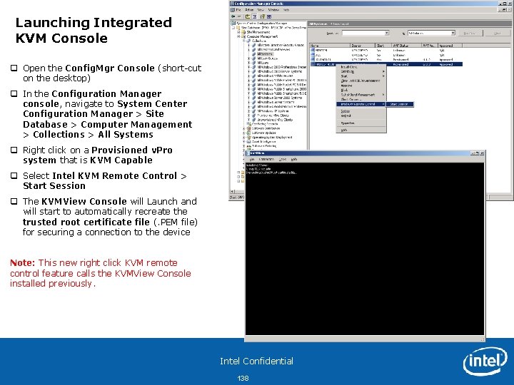This screenshot has height=385, width=514.
Task: Expand the Software Updates node
Action: click(244, 133)
